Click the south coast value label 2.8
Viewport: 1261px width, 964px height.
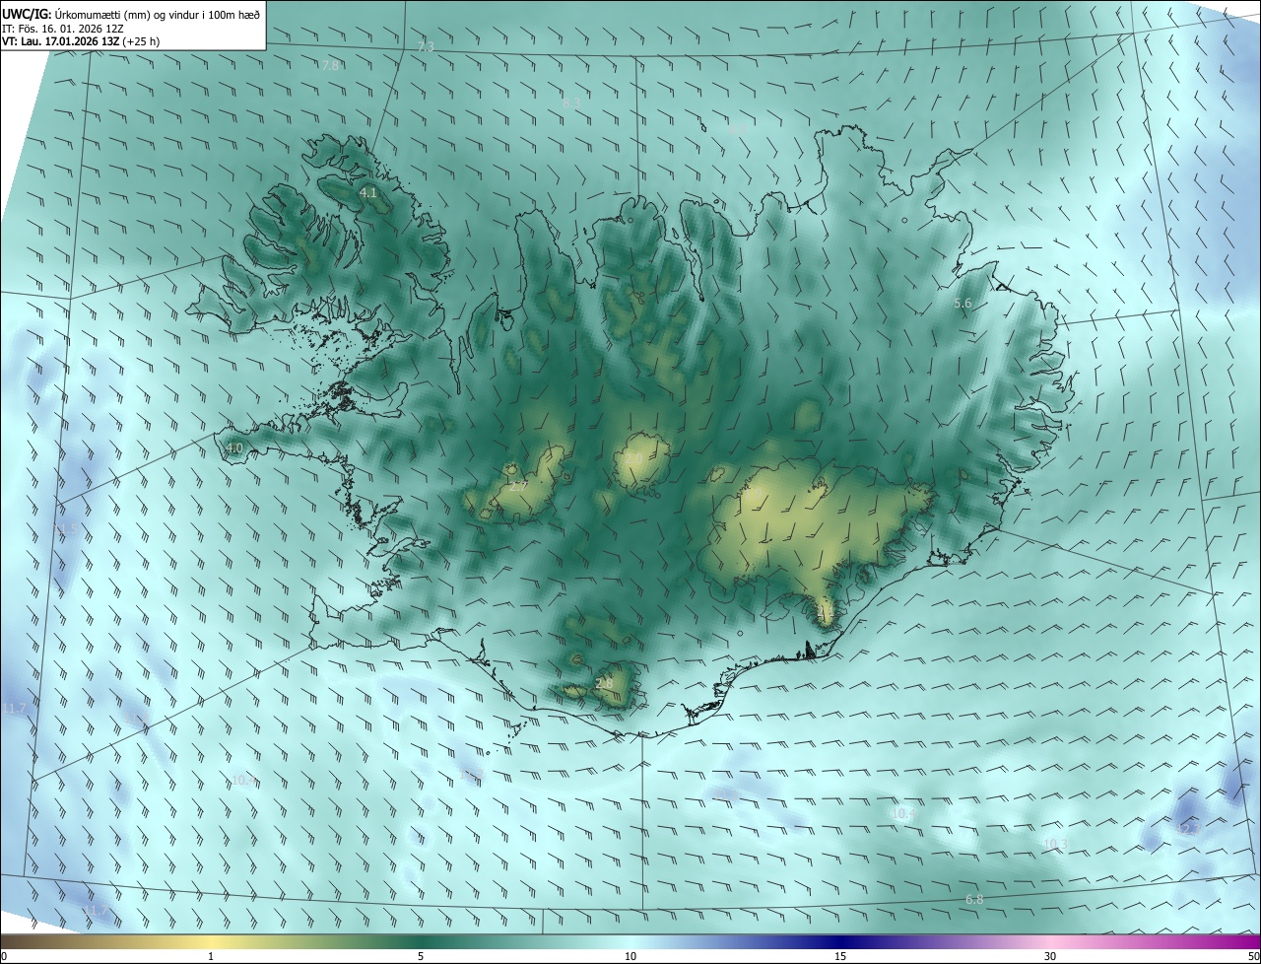point(605,683)
